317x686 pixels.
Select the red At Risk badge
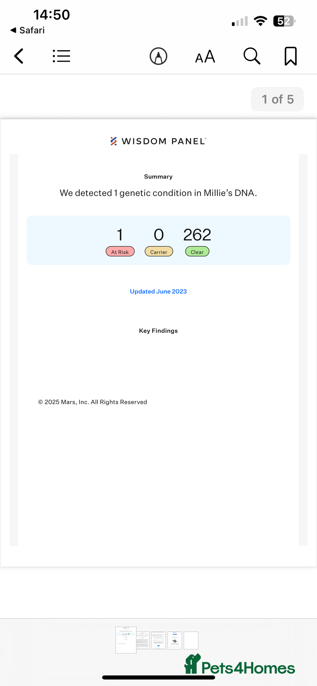(x=120, y=252)
